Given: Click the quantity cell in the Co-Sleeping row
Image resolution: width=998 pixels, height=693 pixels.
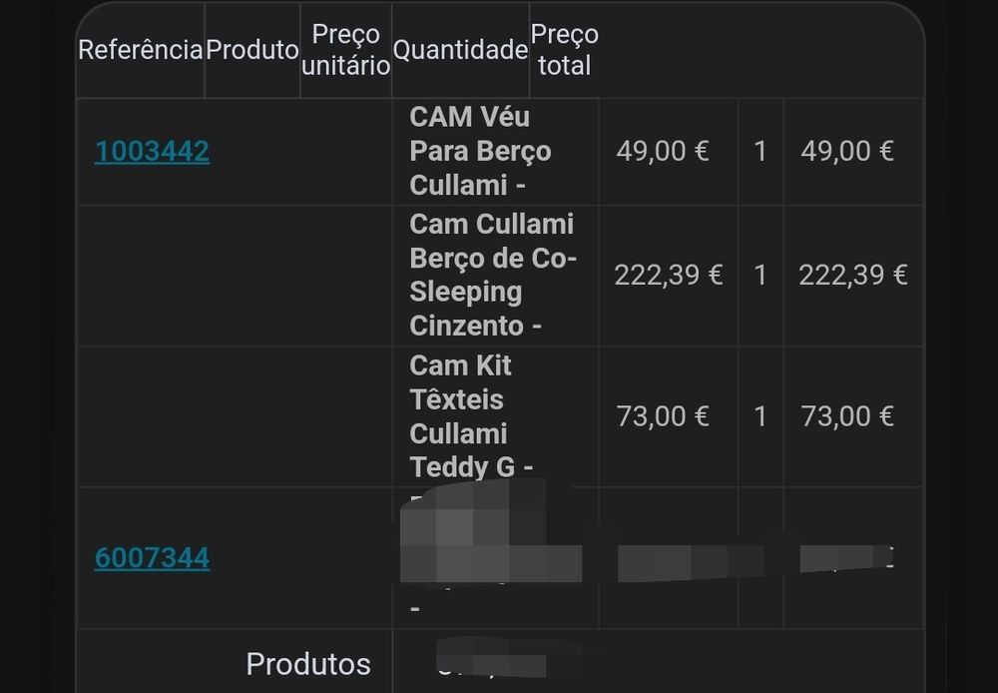Looking at the screenshot, I should tap(760, 276).
